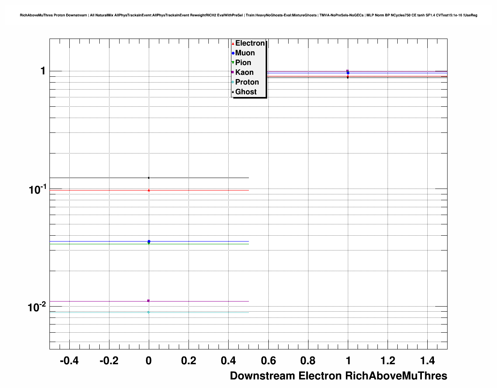The image size is (497, 388).
Task: Select the "1.4" x-axis tick label
Action: (x=427, y=361)
